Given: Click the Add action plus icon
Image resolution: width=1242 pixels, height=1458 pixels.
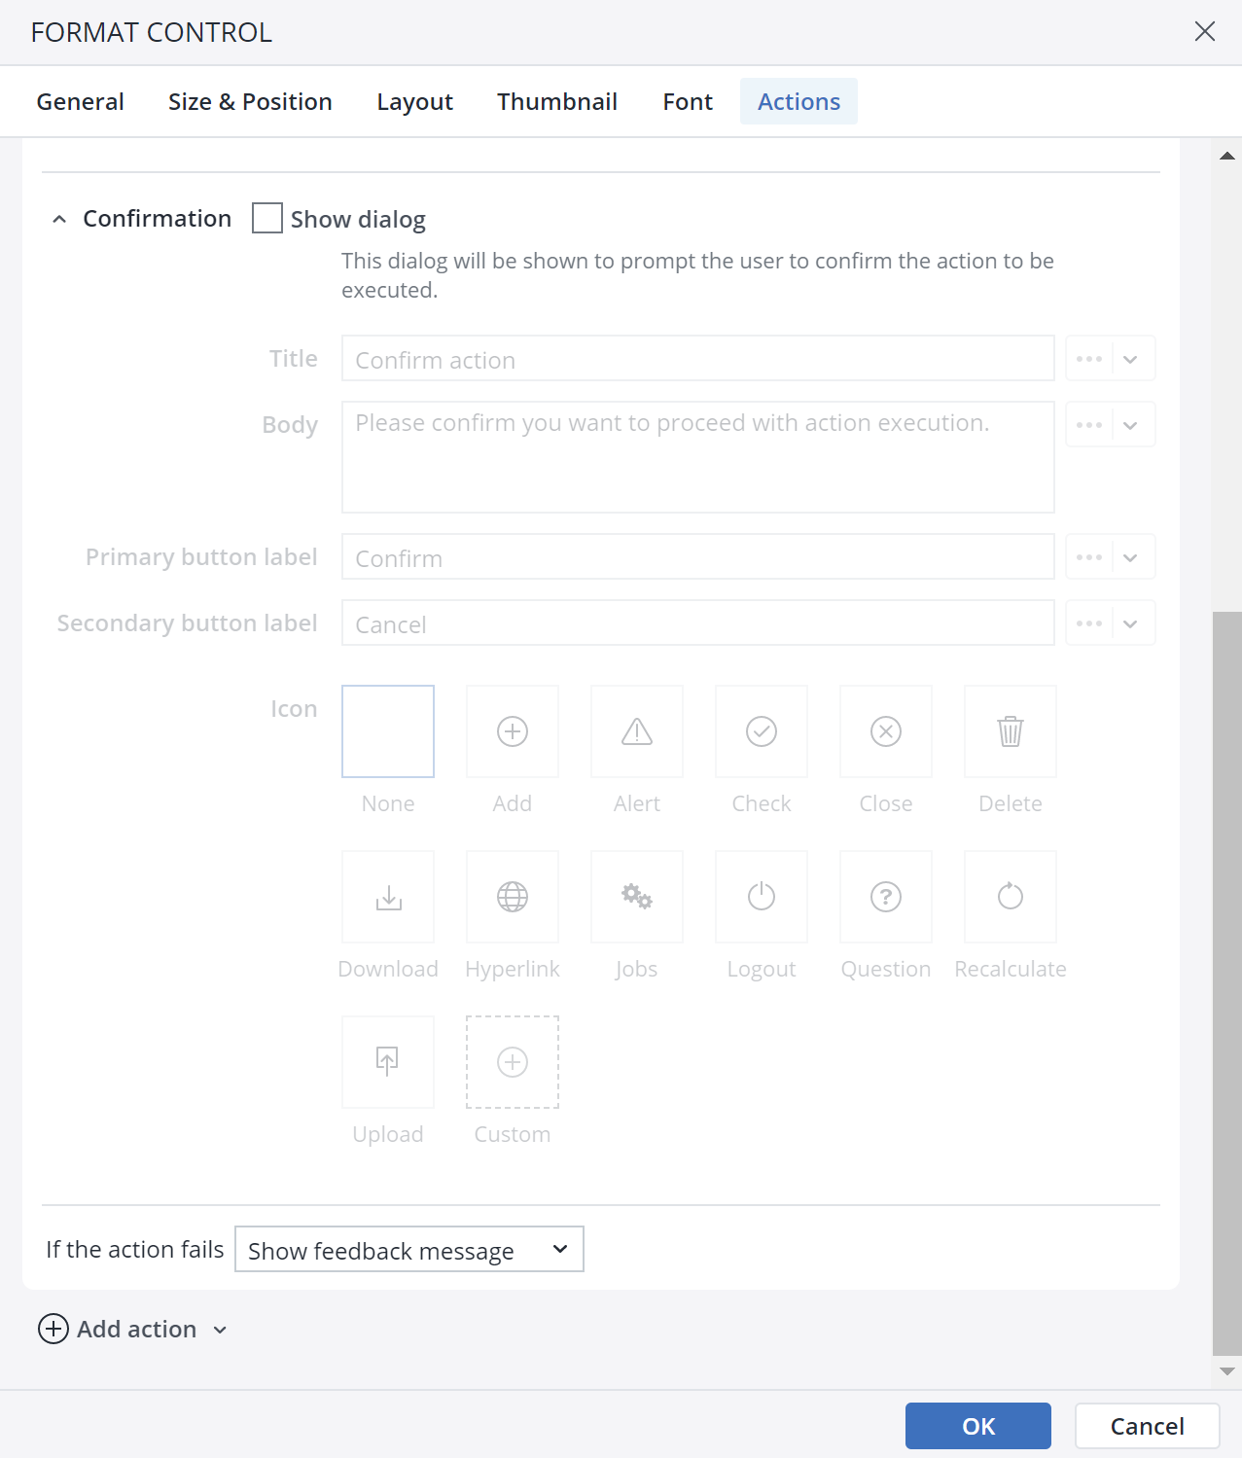Looking at the screenshot, I should coord(53,1329).
